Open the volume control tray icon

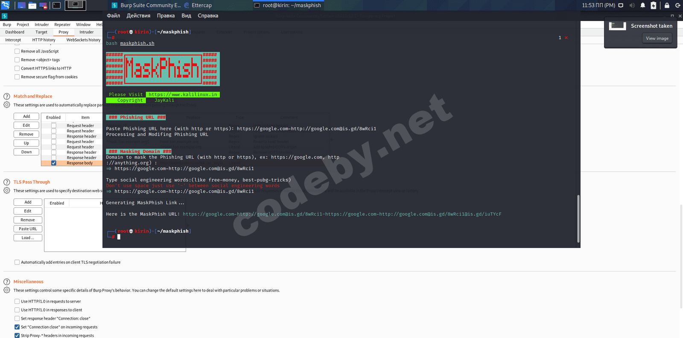point(632,5)
